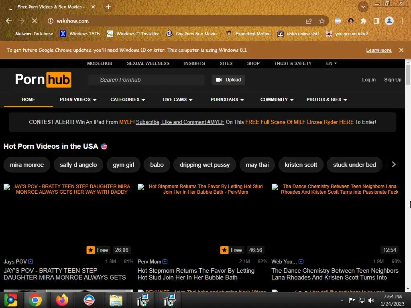
Task: Click the striped flag extension icon
Action: [x=338, y=21]
